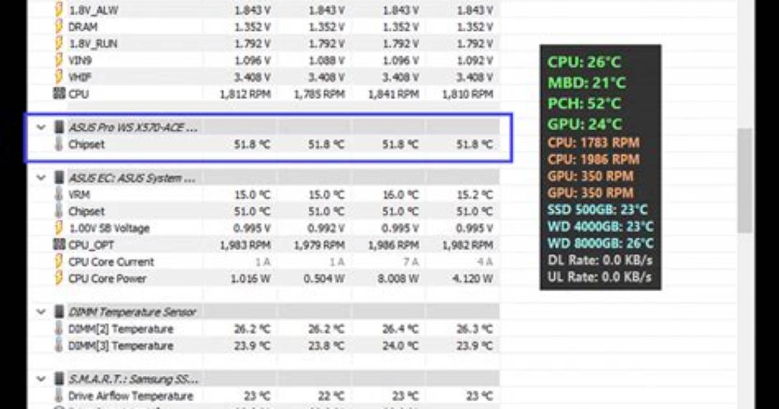779x409 pixels.
Task: Select the Drive Airflow Temperature label
Action: 130,396
